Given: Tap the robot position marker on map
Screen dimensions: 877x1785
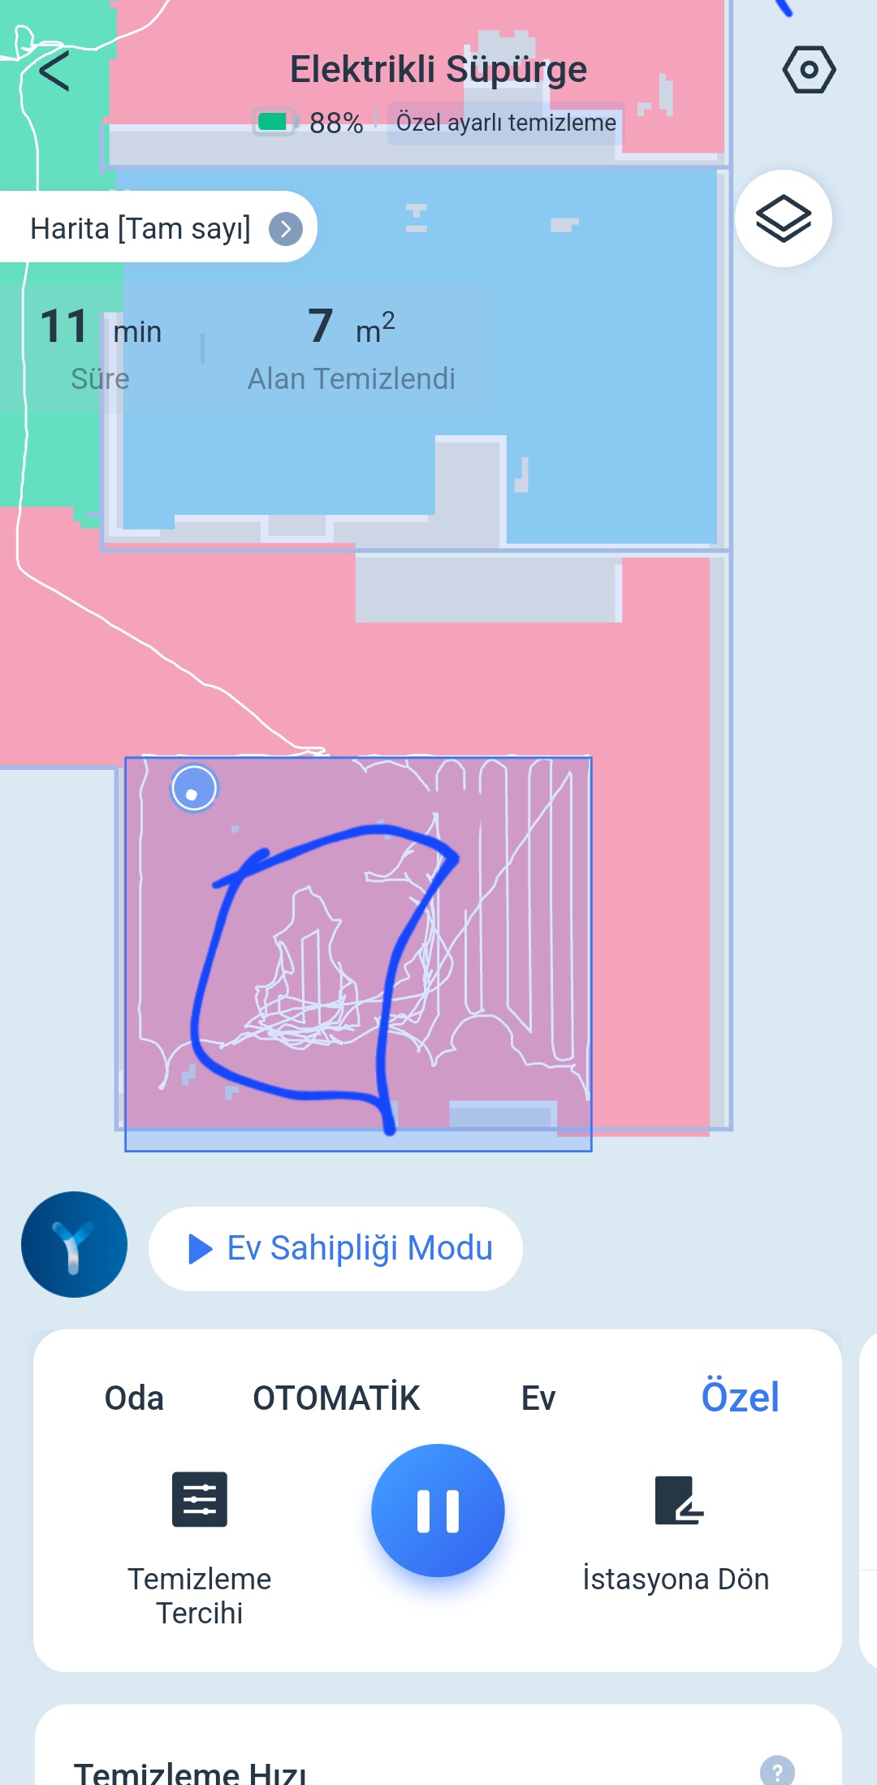Looking at the screenshot, I should (194, 789).
